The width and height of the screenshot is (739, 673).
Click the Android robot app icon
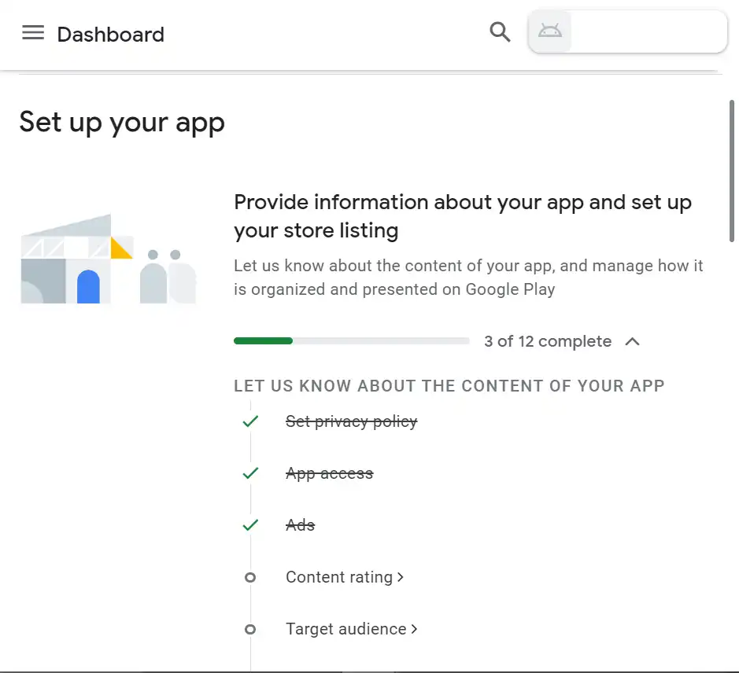click(549, 31)
